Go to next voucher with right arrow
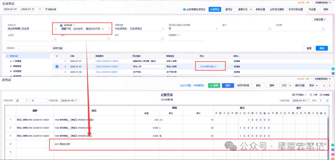This screenshot has width=335, height=160. coord(330,86)
